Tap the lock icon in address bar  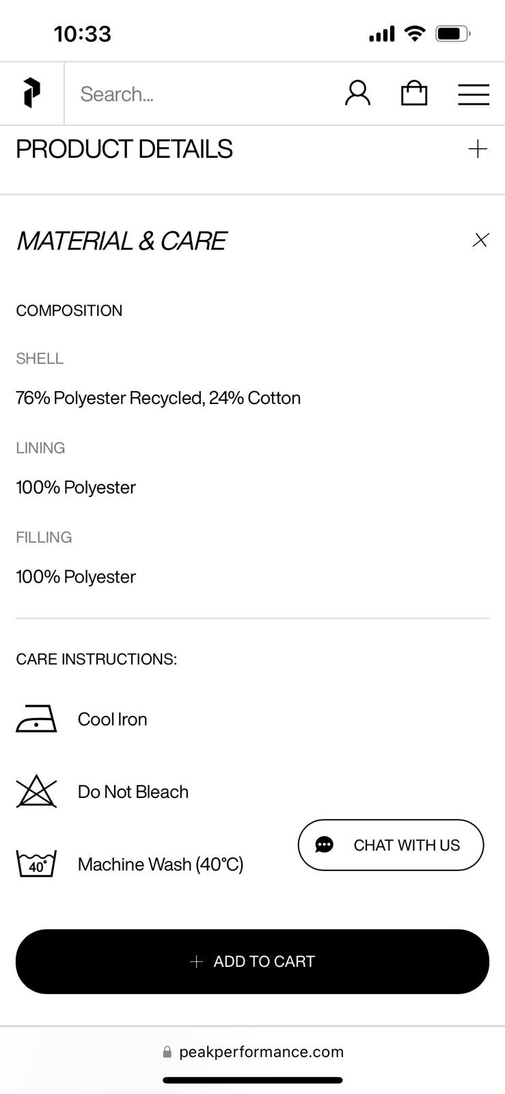[167, 1052]
